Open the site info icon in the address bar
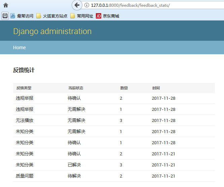Screen dimensions: 224x187 tap(86, 5)
